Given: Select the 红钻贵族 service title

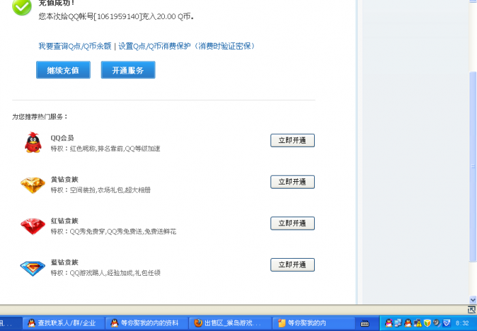Looking at the screenshot, I should pyautogui.click(x=65, y=221).
